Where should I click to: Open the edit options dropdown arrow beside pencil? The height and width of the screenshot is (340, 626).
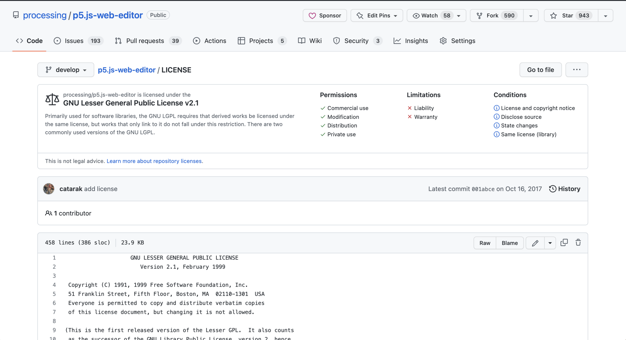pos(550,243)
